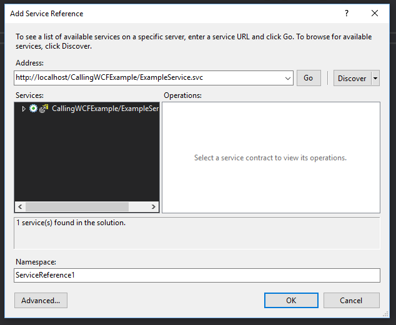Viewport: 396px width, 325px height.
Task: Click the help question mark icon
Action: pos(347,13)
